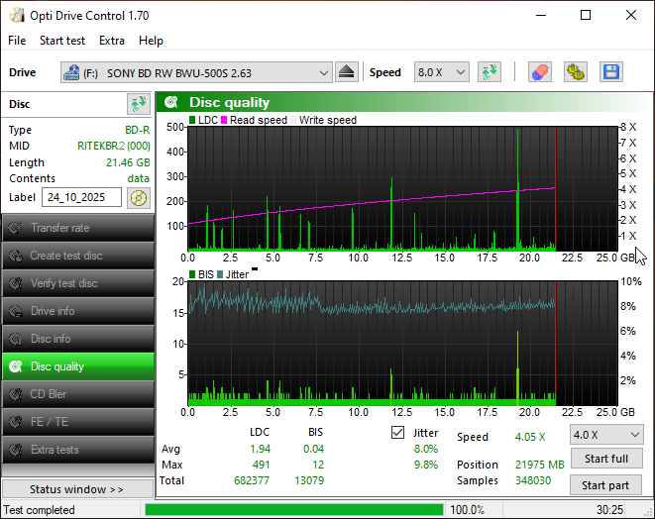This screenshot has height=519, width=655.
Task: Open the options gear icon
Action: (x=575, y=72)
